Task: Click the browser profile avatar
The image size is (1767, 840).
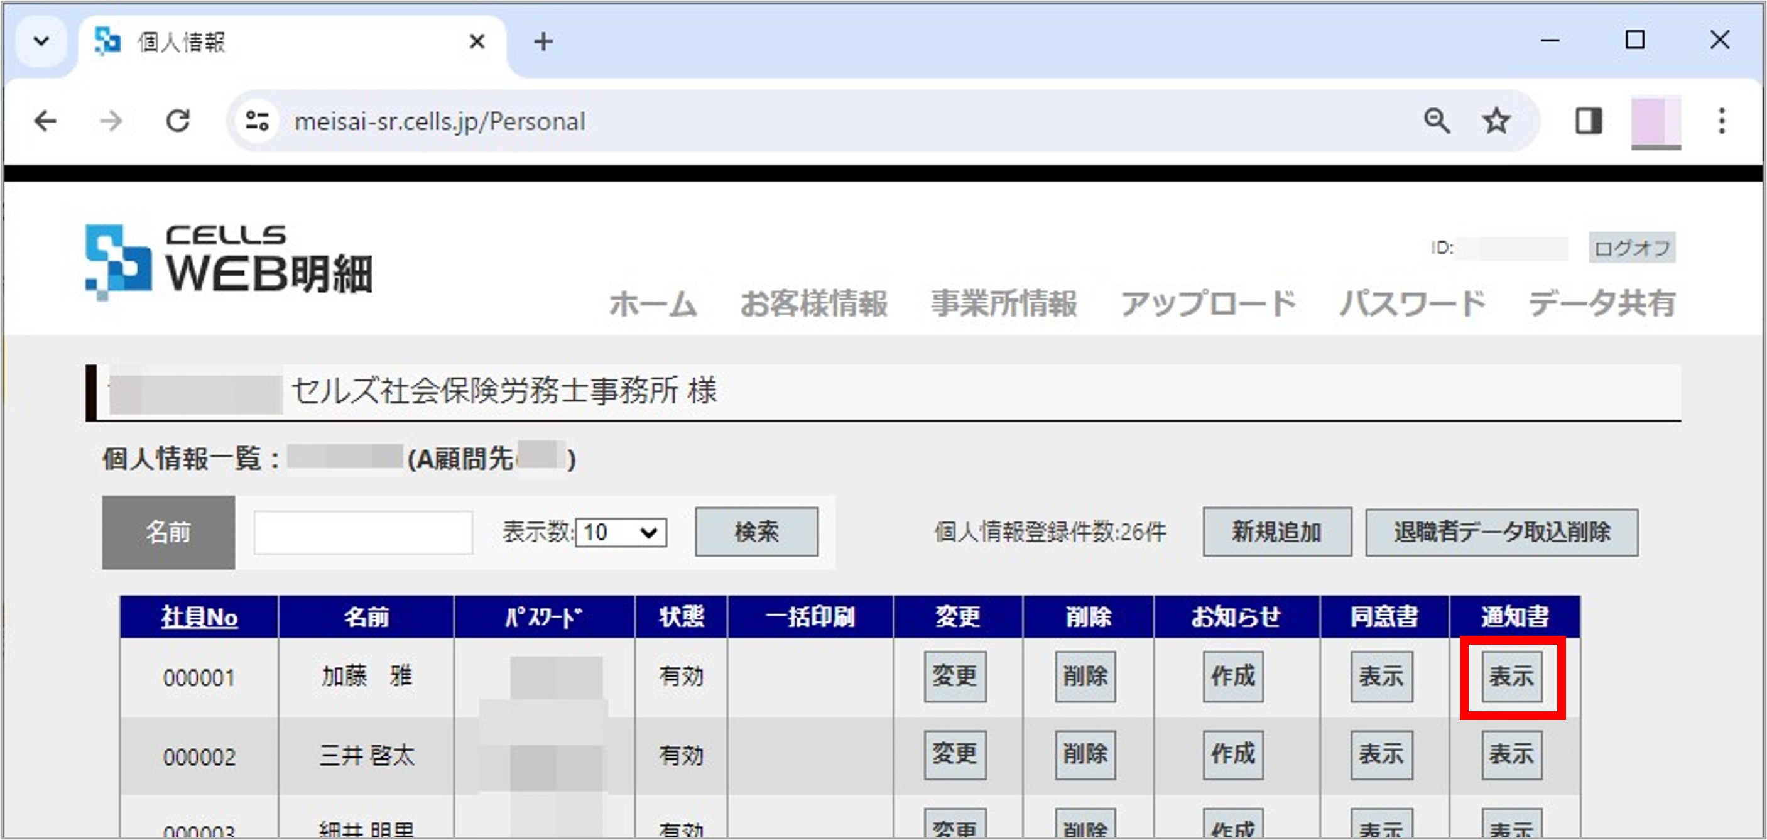Action: click(1655, 121)
